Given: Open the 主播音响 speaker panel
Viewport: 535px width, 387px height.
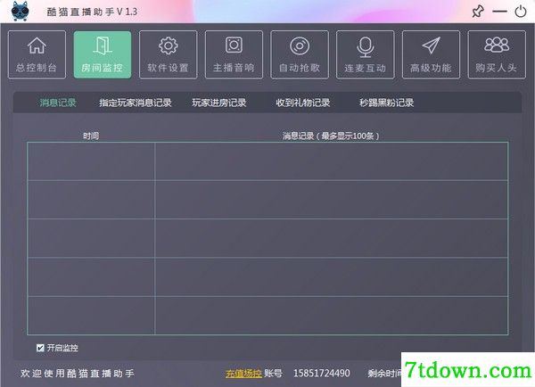Looking at the screenshot, I should (x=234, y=54).
